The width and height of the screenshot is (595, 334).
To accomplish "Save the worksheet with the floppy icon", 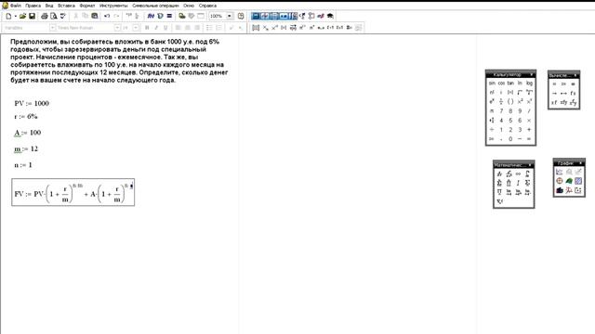I will (x=32, y=16).
